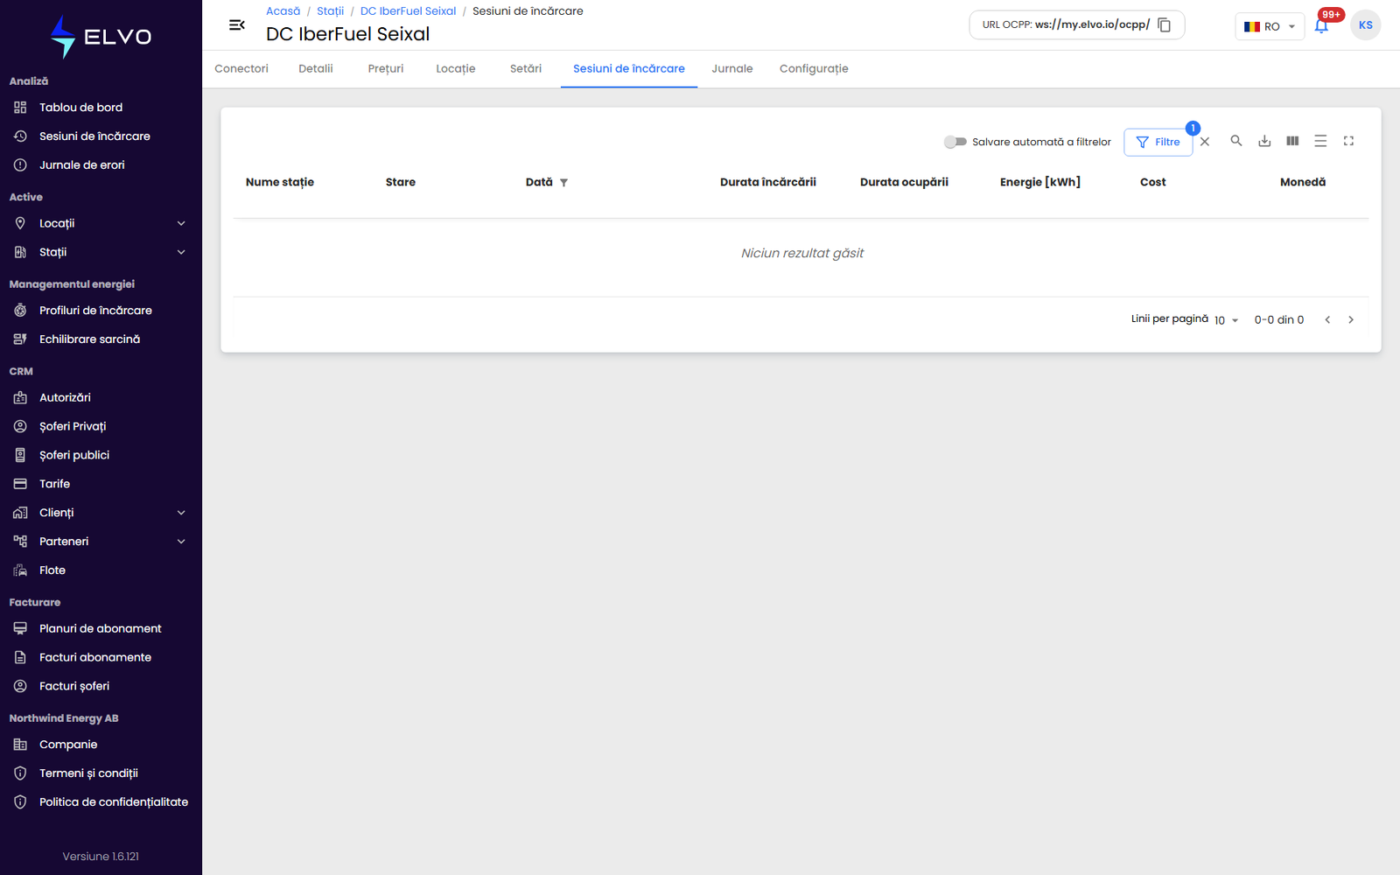
Task: Change Linii per pagină value dropdown
Action: click(1226, 320)
